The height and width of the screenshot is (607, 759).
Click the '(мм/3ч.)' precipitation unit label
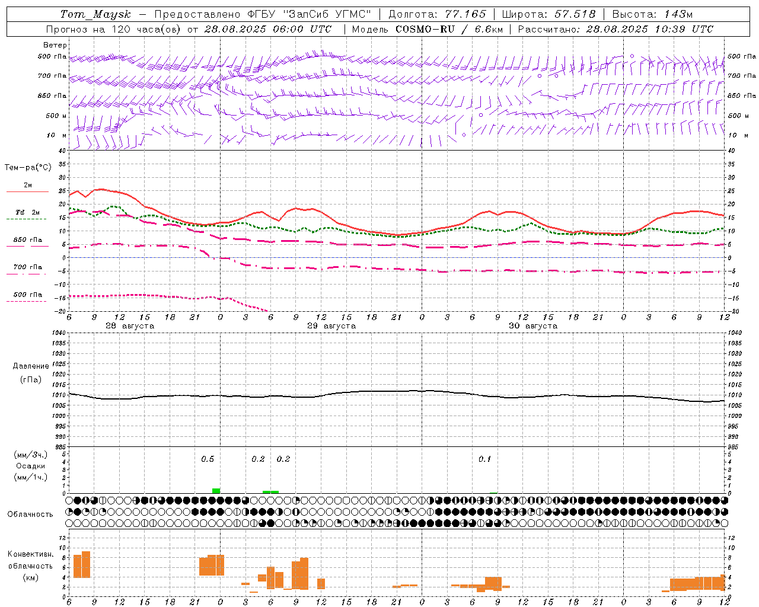pos(31,455)
